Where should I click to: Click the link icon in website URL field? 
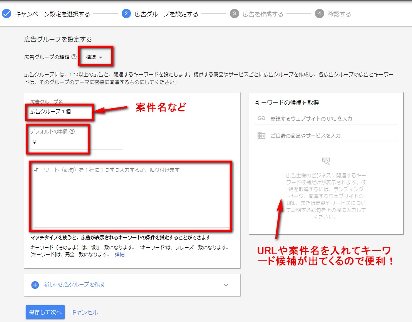261,119
